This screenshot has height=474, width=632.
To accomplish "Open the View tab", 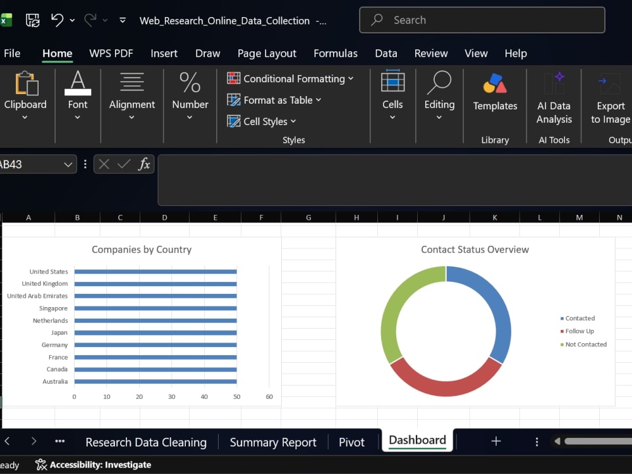I will point(476,53).
